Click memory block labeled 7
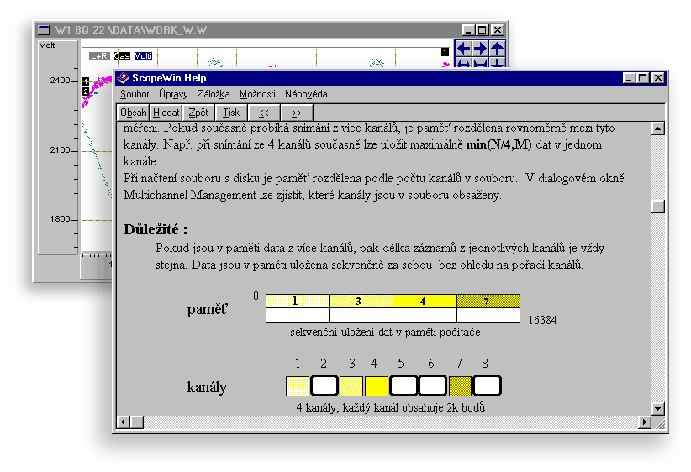Viewport: 691px width, 472px height. pyautogui.click(x=488, y=302)
